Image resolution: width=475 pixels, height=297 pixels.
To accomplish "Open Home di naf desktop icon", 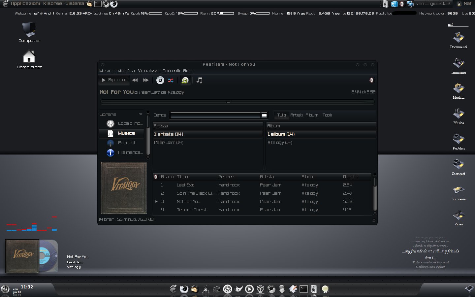I will click(29, 59).
